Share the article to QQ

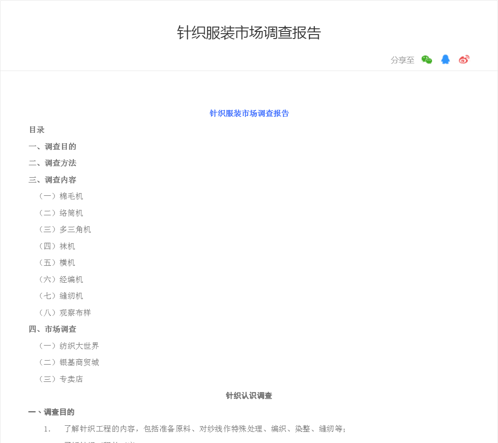point(445,60)
